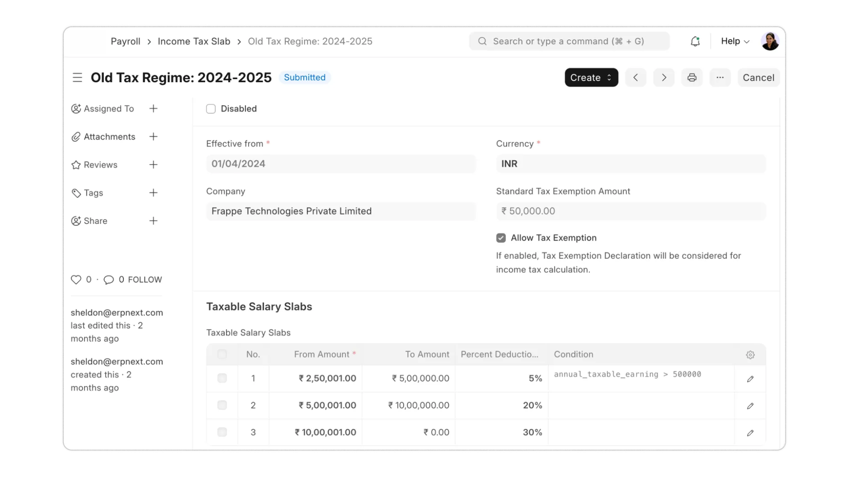Share the document via plus icon
This screenshot has height=477, width=849.
[x=153, y=221]
